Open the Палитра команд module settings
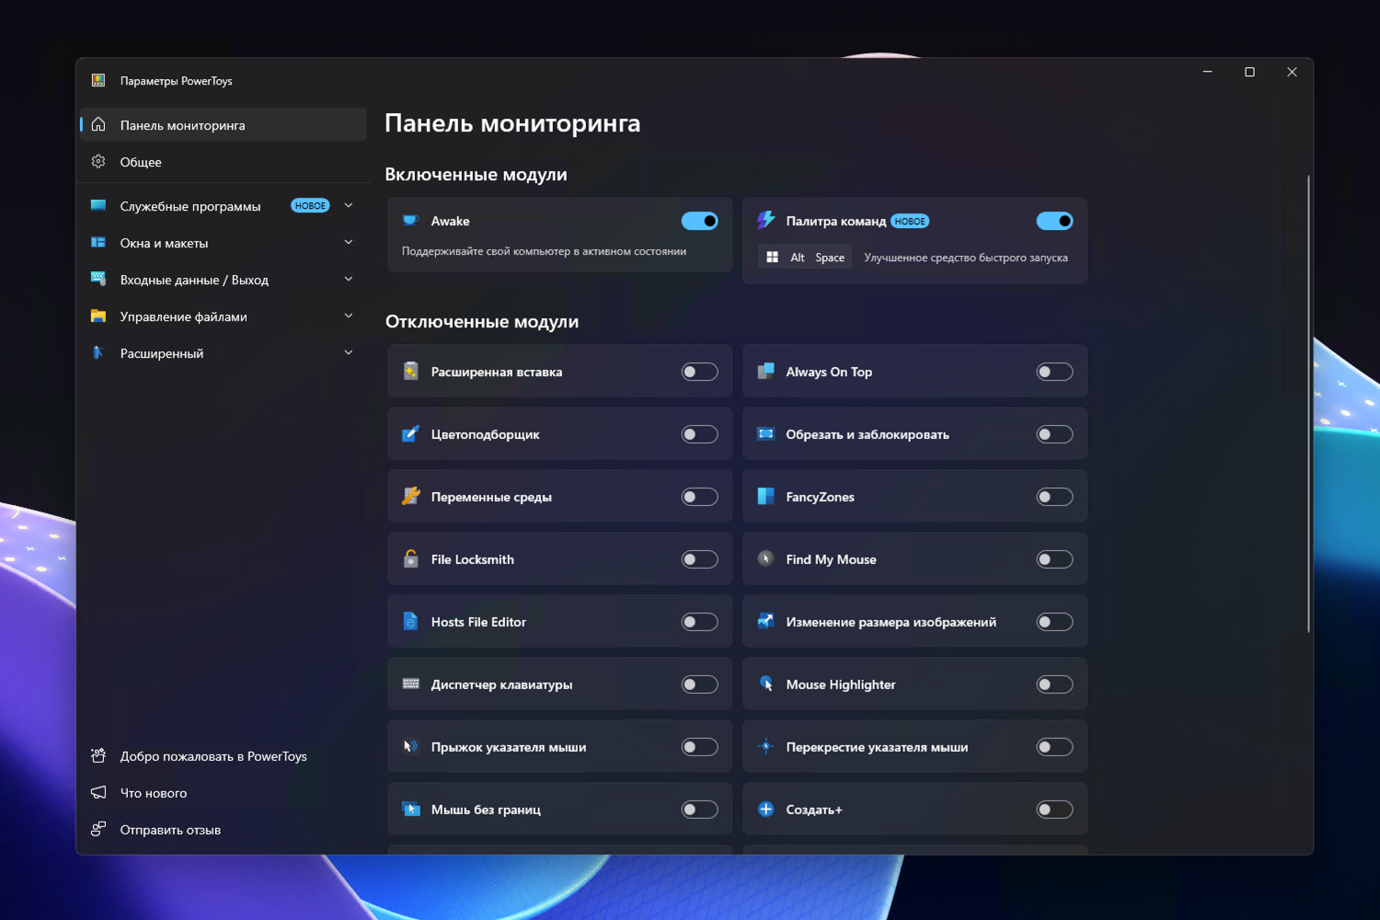This screenshot has height=920, width=1380. click(914, 241)
